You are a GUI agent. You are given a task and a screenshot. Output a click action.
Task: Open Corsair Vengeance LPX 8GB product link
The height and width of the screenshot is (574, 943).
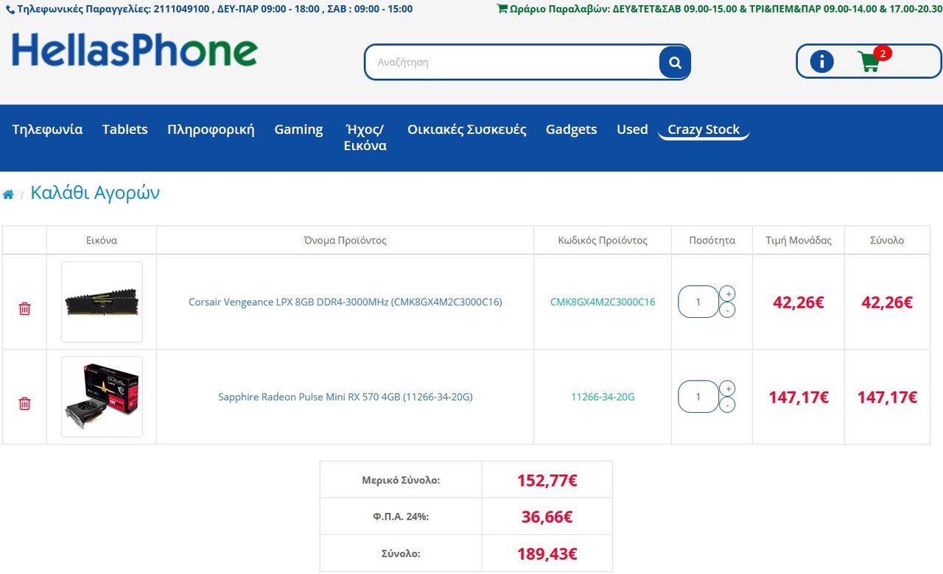tap(346, 302)
